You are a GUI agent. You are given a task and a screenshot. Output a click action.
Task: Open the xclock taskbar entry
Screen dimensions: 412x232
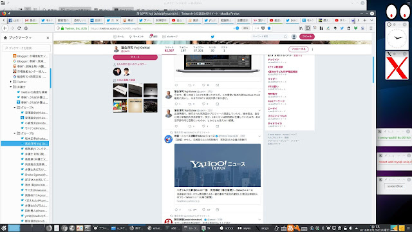click(227, 228)
